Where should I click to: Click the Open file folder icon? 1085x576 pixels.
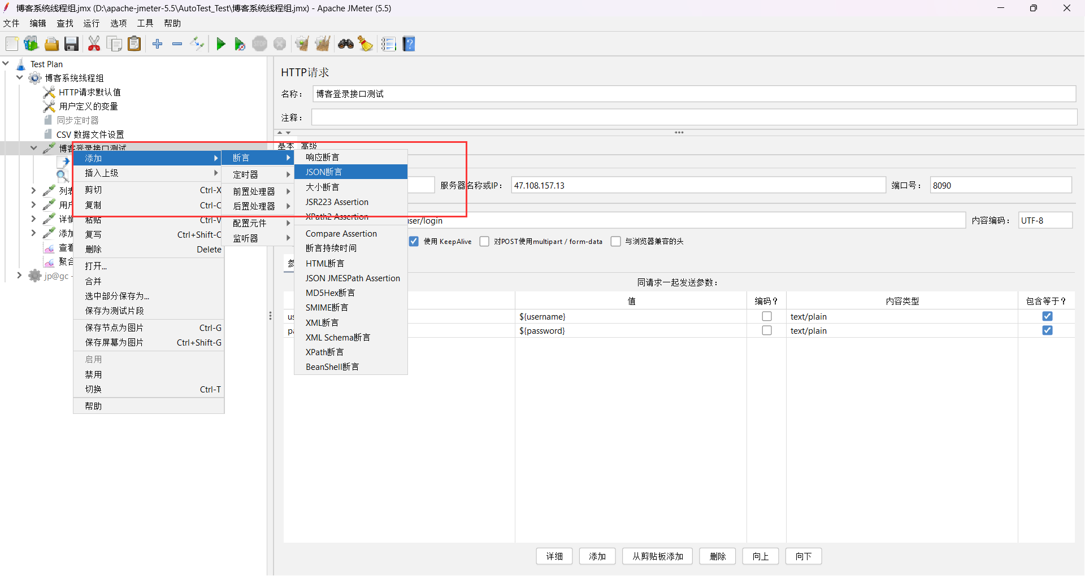coord(51,44)
